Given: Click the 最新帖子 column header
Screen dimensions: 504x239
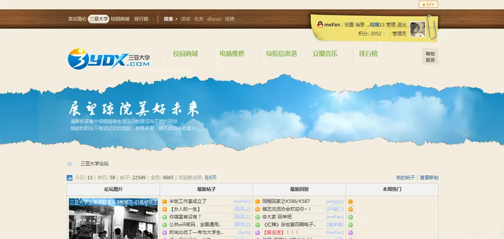Looking at the screenshot, I should pos(206,190).
